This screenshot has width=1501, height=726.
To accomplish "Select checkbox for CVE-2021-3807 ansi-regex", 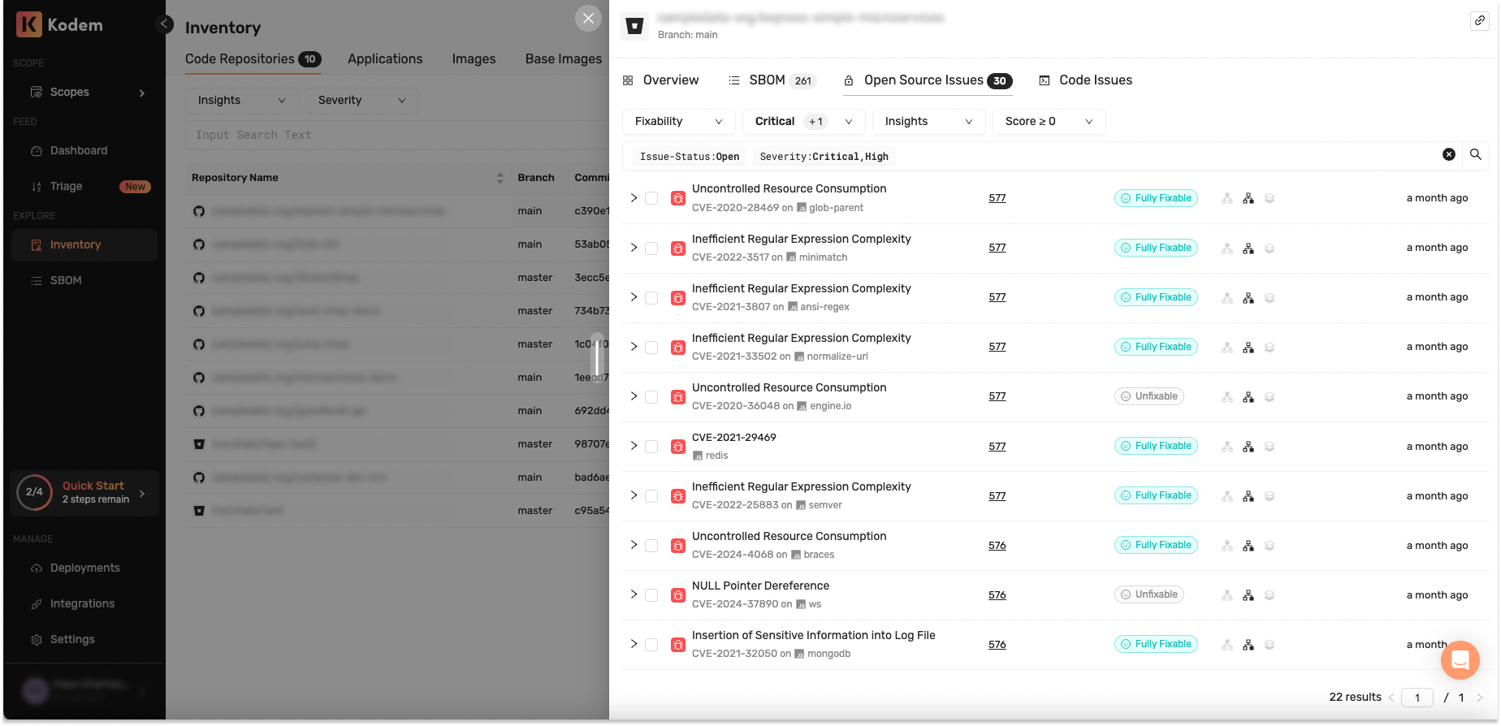I will [x=651, y=297].
